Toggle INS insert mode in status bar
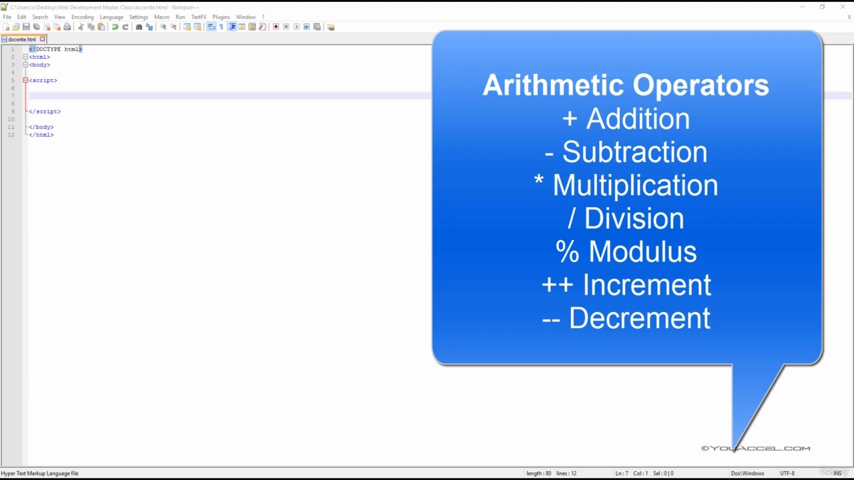 [837, 473]
